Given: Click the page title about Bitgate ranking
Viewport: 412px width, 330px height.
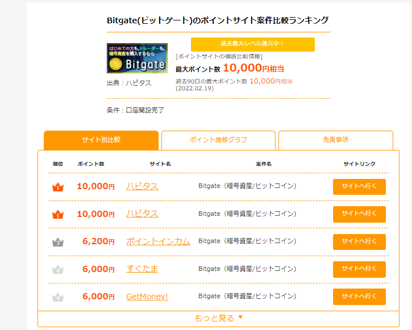Looking at the screenshot, I should tap(218, 20).
